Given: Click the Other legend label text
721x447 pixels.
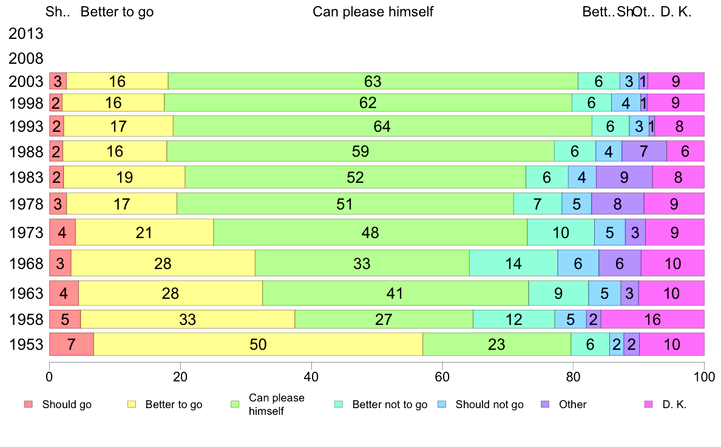Looking at the screenshot, I should 573,404.
